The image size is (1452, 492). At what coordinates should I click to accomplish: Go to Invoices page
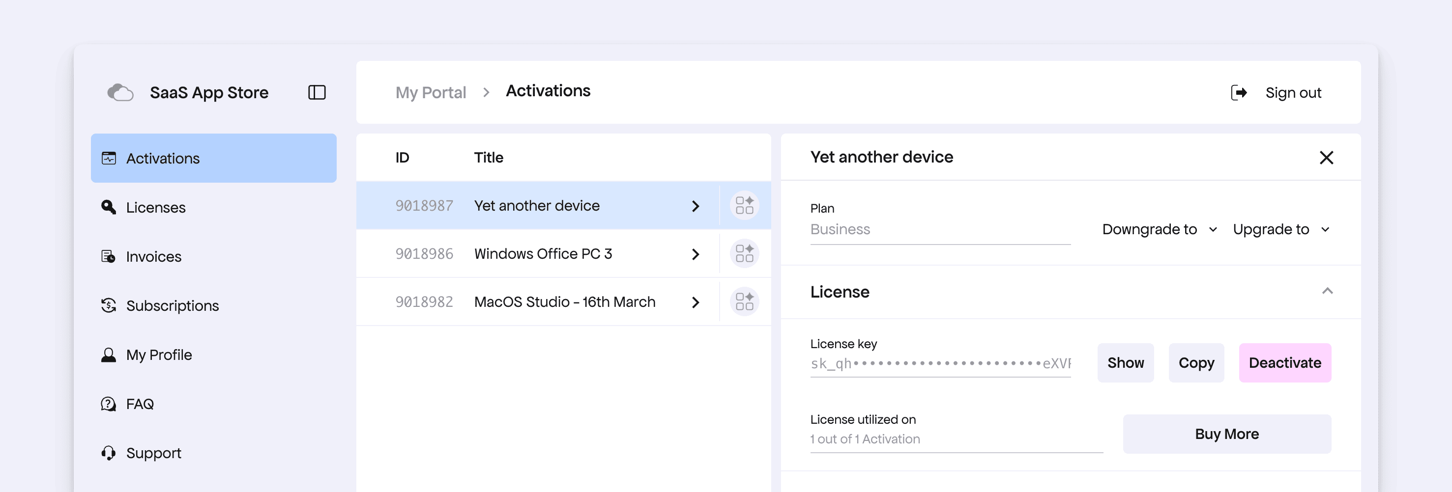(x=153, y=257)
